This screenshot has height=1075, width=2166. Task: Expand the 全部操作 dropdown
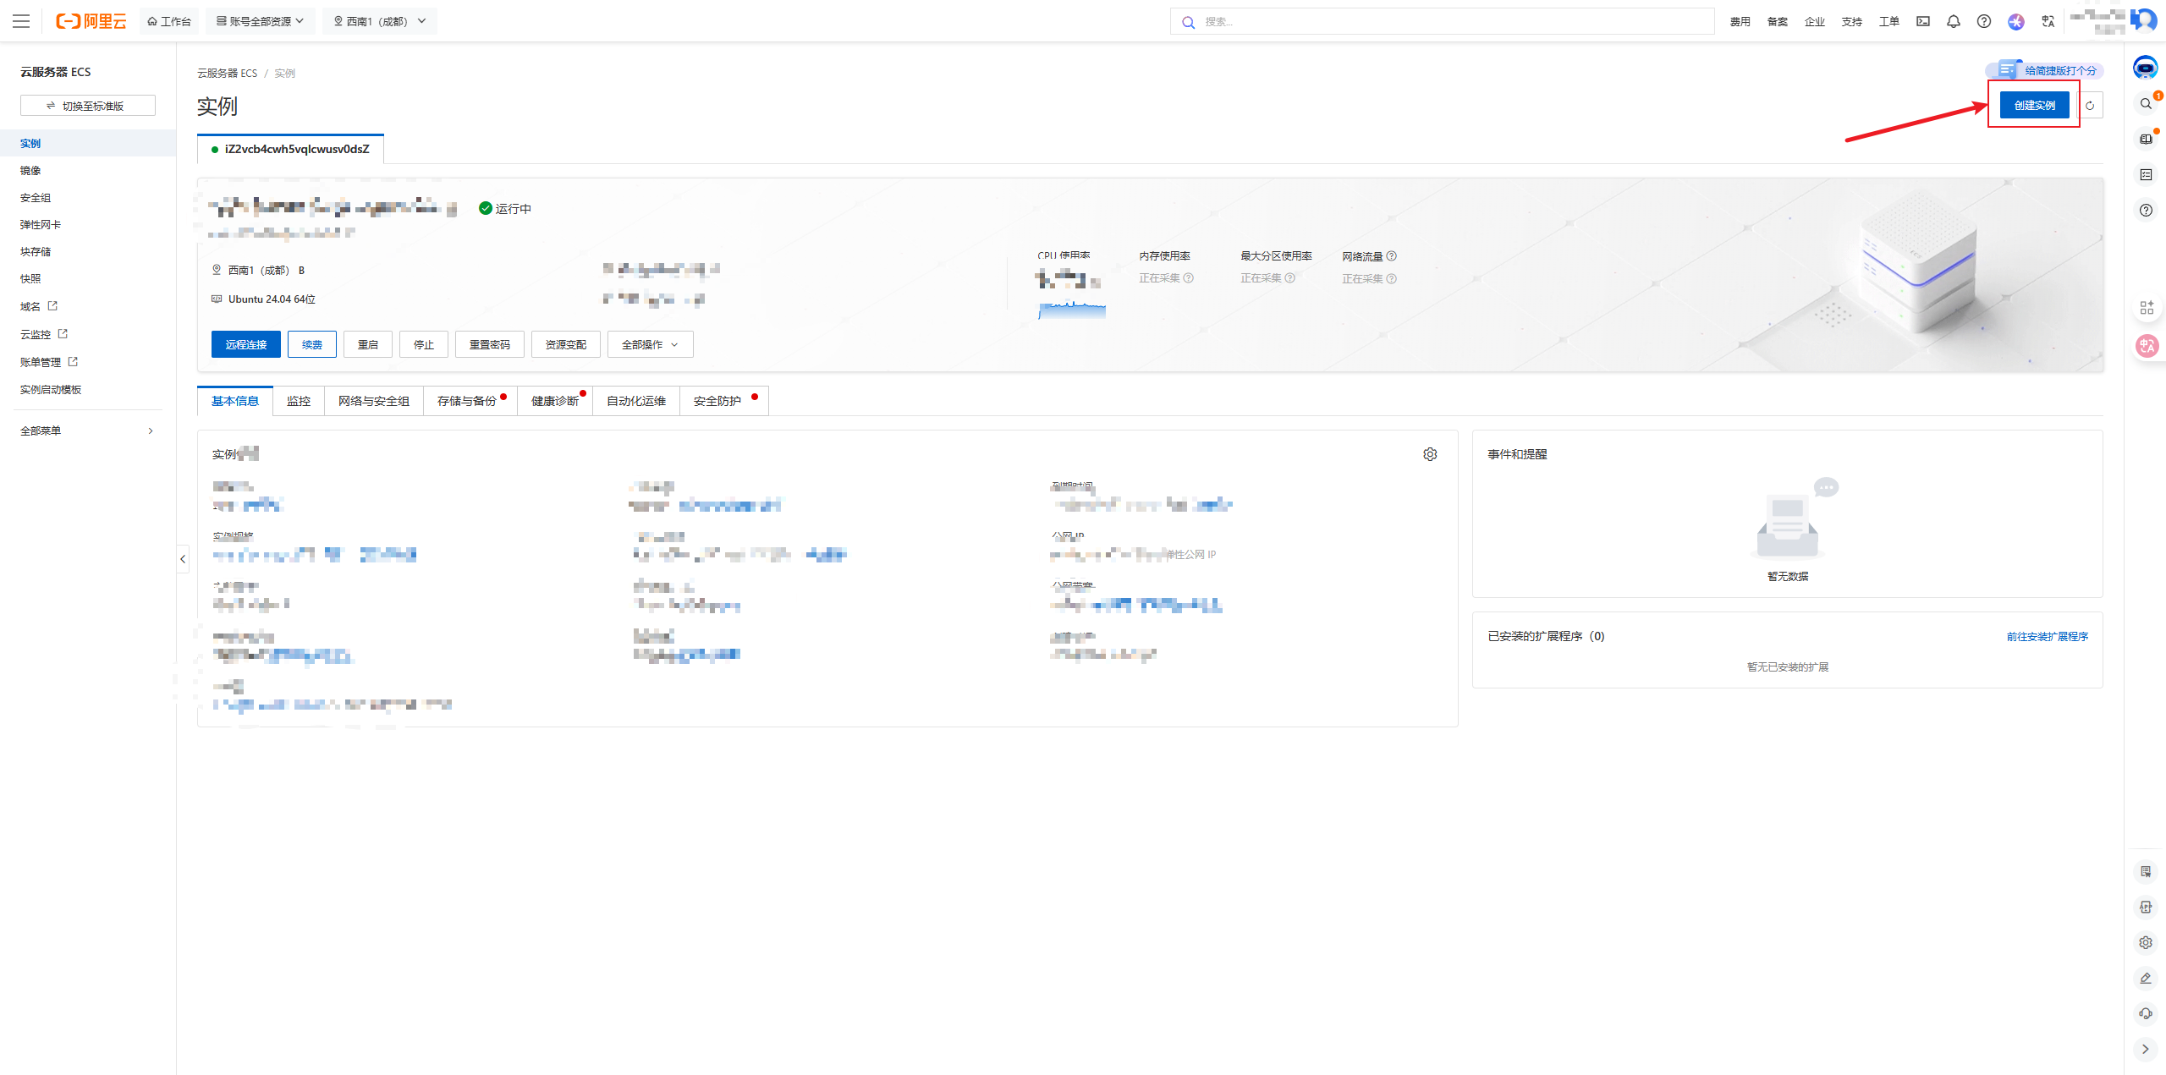pos(650,344)
